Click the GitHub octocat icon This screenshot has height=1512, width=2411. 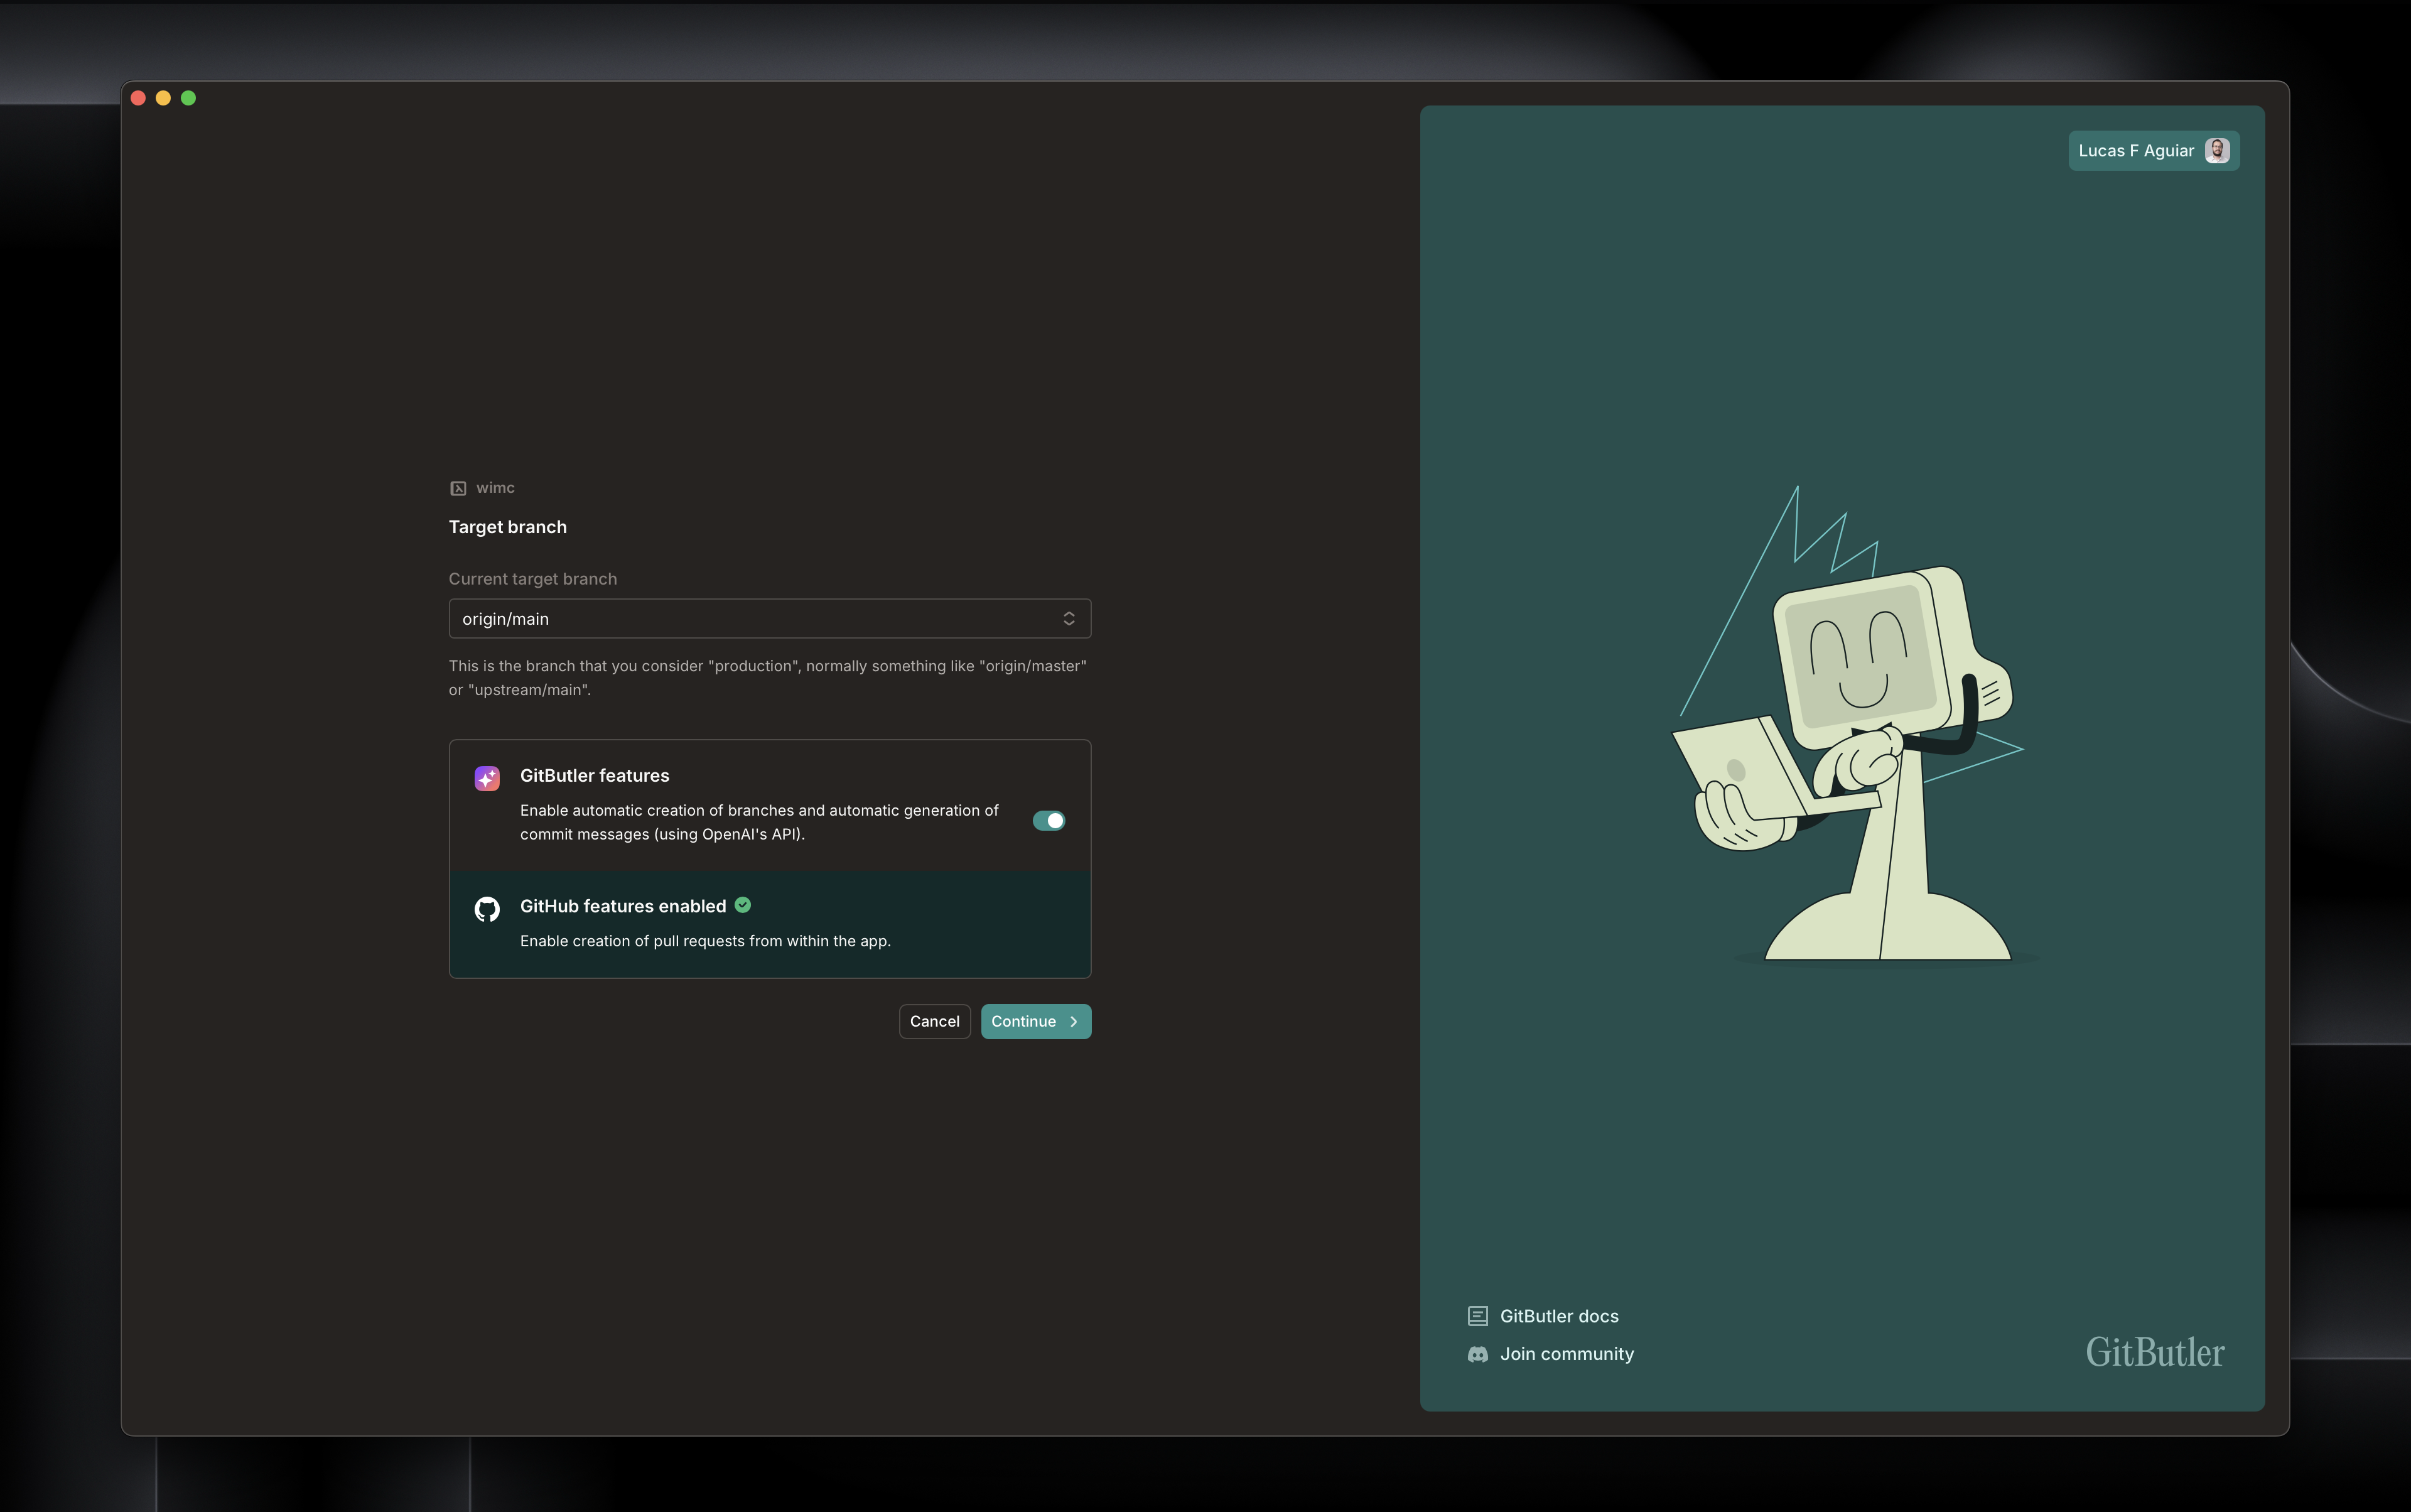pyautogui.click(x=487, y=909)
